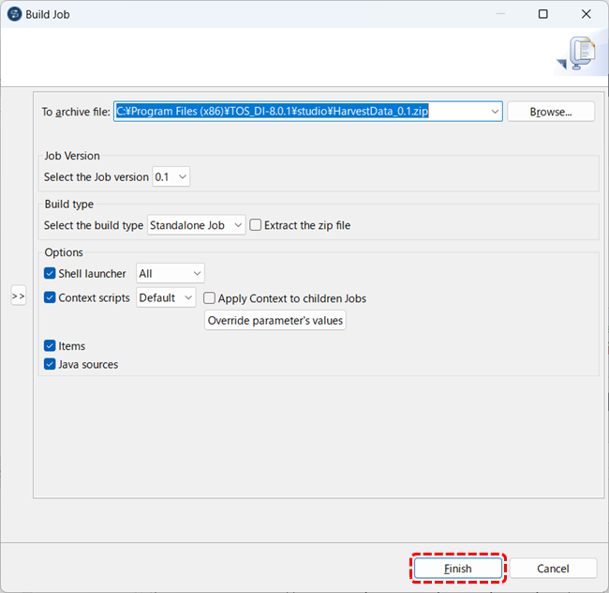Open the Context scripts Default dropdown

pos(166,297)
